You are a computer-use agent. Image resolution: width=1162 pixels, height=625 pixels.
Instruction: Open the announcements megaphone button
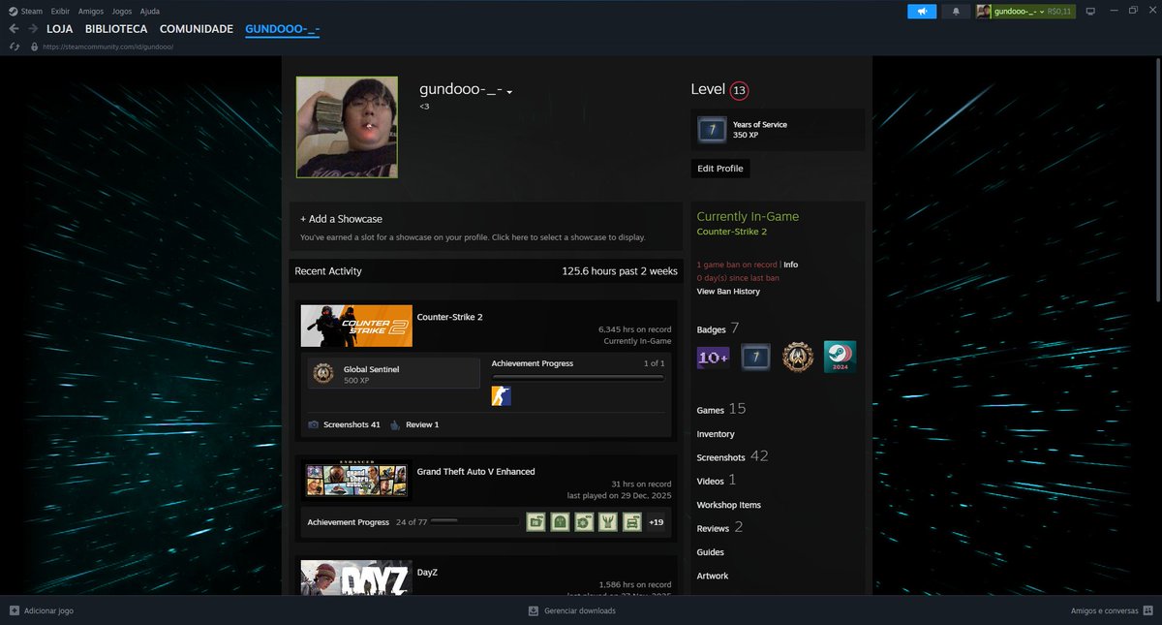[922, 12]
